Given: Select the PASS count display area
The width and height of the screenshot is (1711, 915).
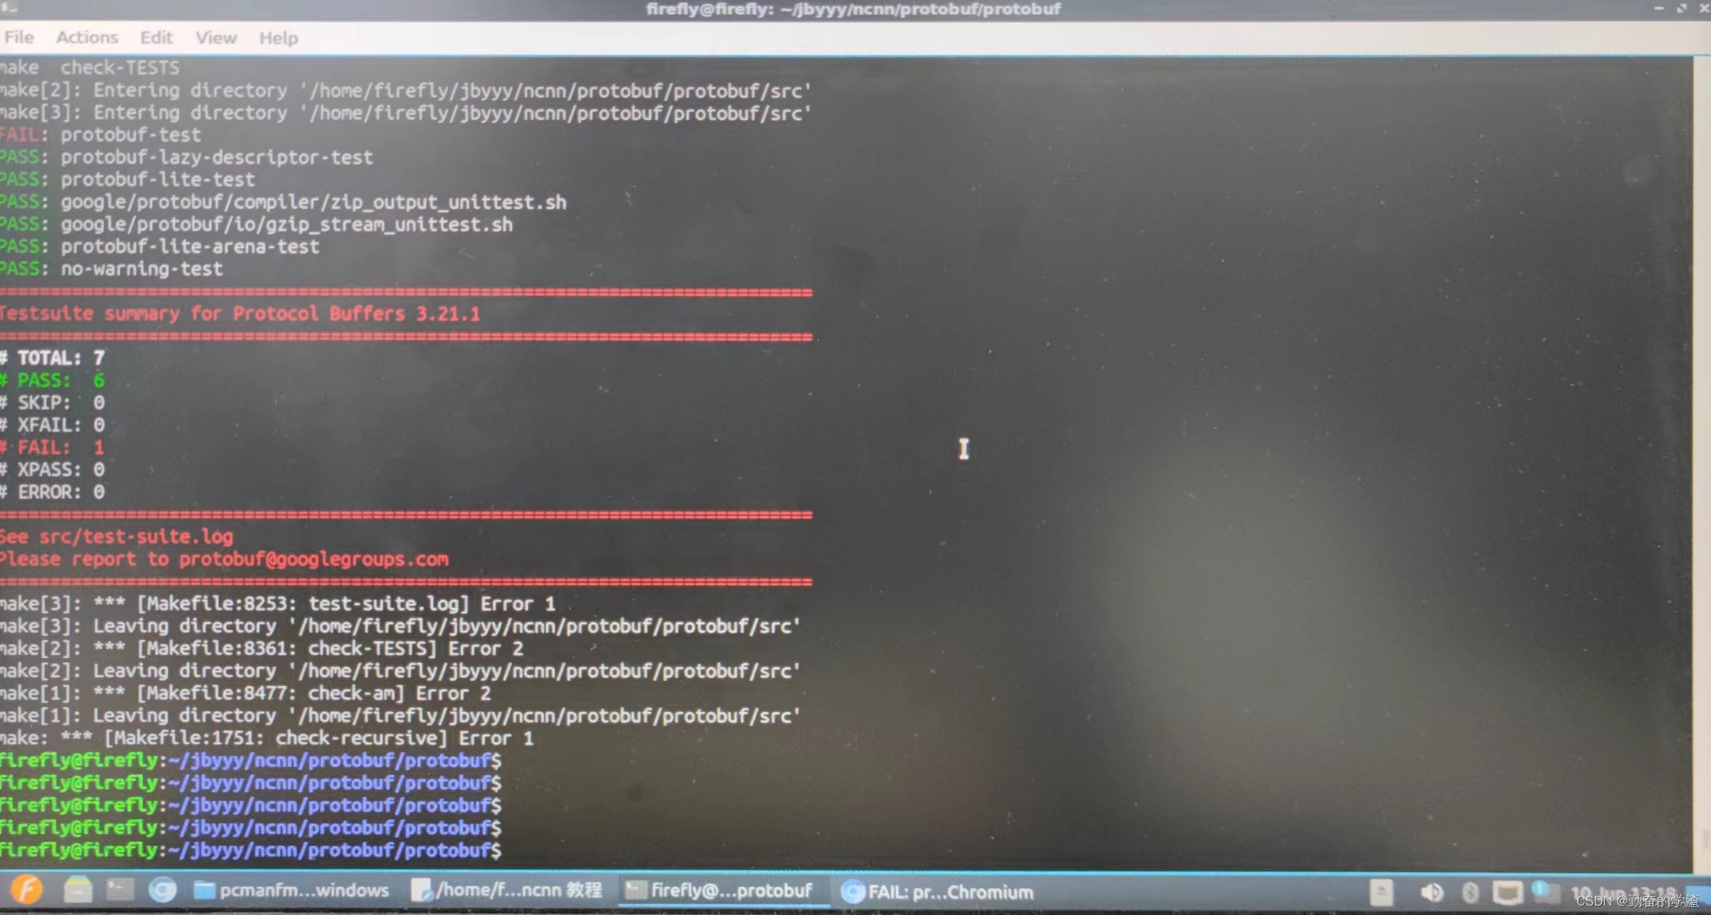Looking at the screenshot, I should coord(53,379).
